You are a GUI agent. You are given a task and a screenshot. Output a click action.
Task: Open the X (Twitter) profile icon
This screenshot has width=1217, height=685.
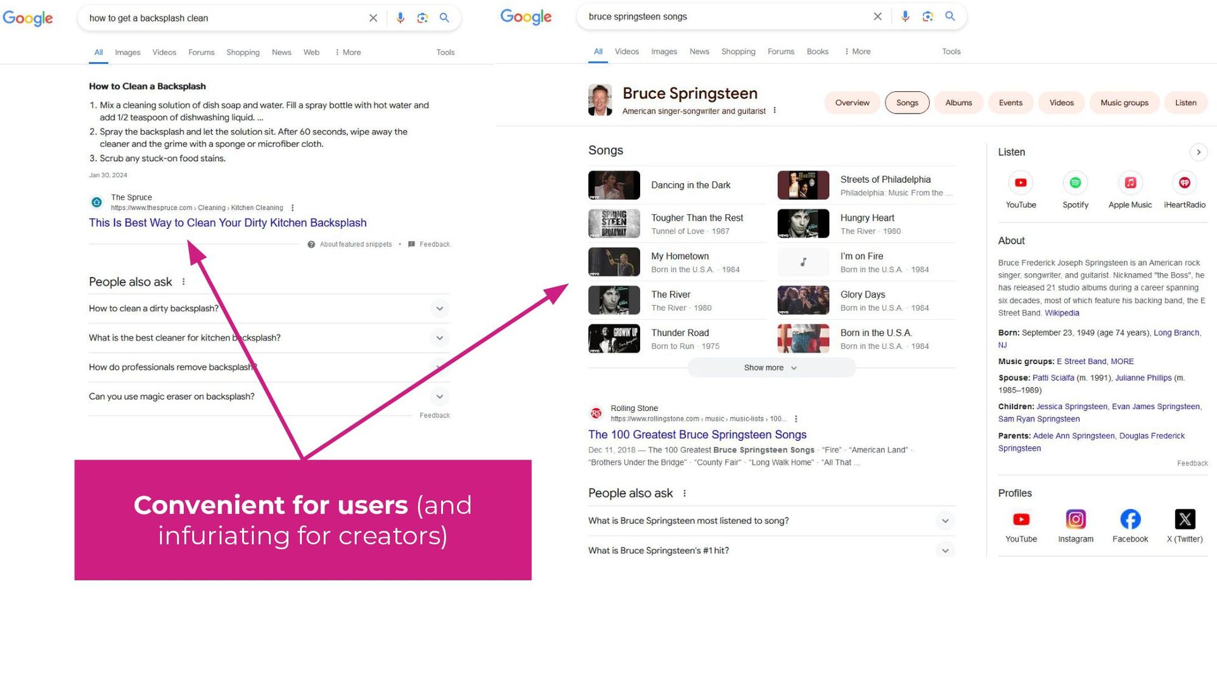coord(1185,519)
